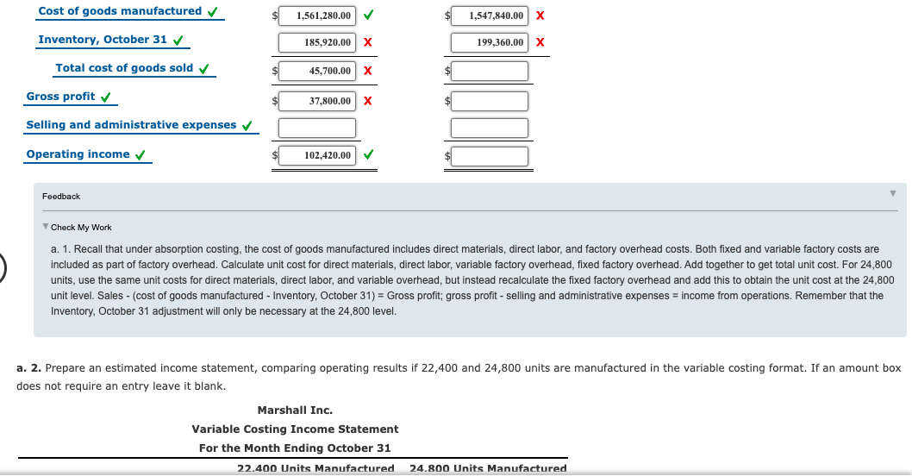The height and width of the screenshot is (476, 912).
Task: Click green check next to 'Operating income' label
Action: 141,155
